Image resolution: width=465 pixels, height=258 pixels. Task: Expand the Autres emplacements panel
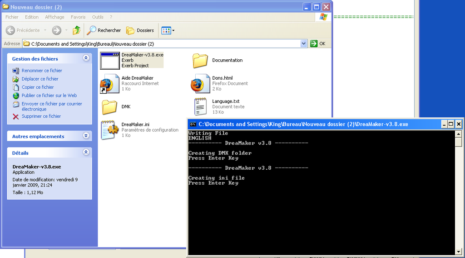[86, 136]
